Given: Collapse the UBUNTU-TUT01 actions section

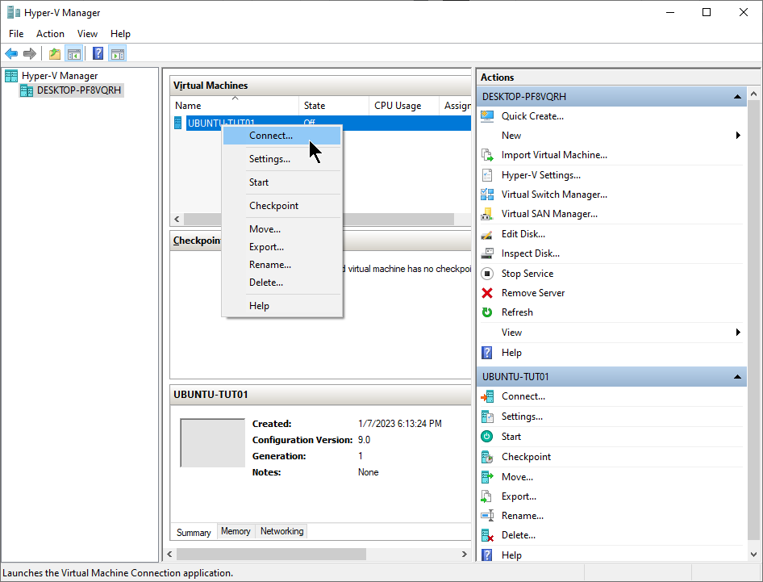Looking at the screenshot, I should 737,376.
